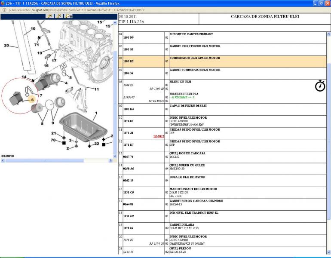This screenshot has height=258, width=331.
Task: Select part number 0162 19
Action: [129, 181]
